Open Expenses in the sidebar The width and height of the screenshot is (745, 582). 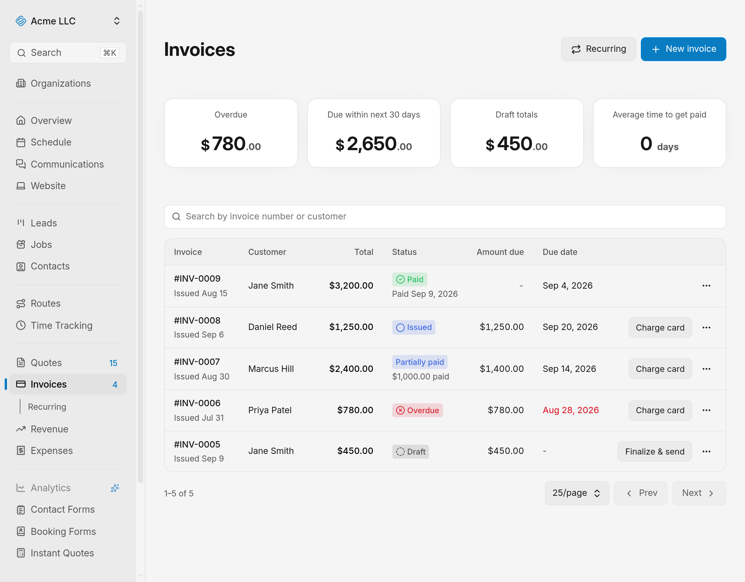(x=68, y=450)
